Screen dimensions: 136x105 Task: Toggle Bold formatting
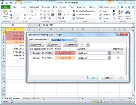(18, 15)
